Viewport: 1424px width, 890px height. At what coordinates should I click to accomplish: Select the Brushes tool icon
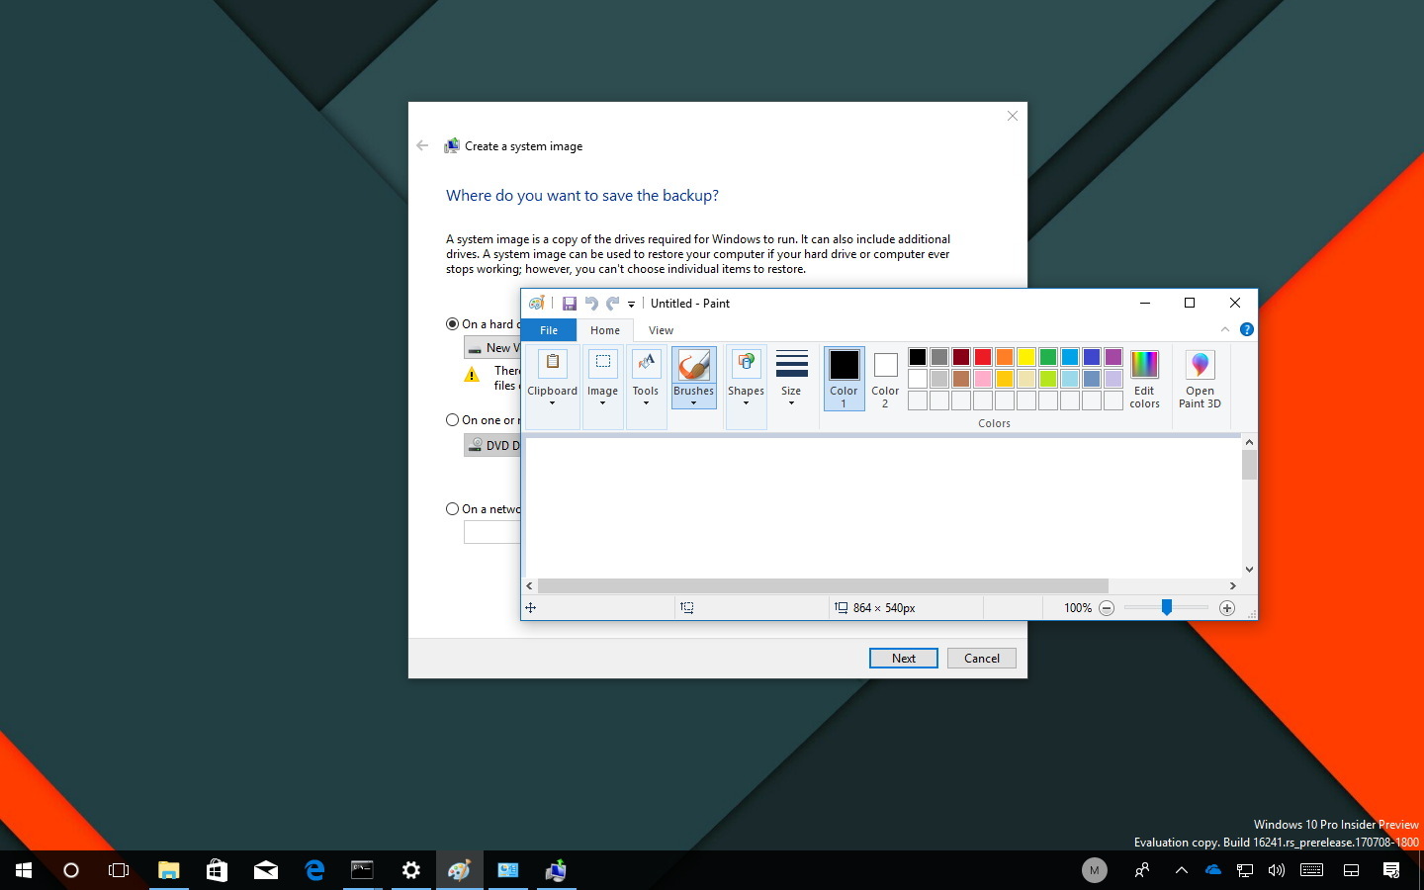click(x=694, y=365)
